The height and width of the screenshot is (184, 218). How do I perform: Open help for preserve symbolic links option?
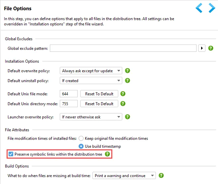(107, 154)
